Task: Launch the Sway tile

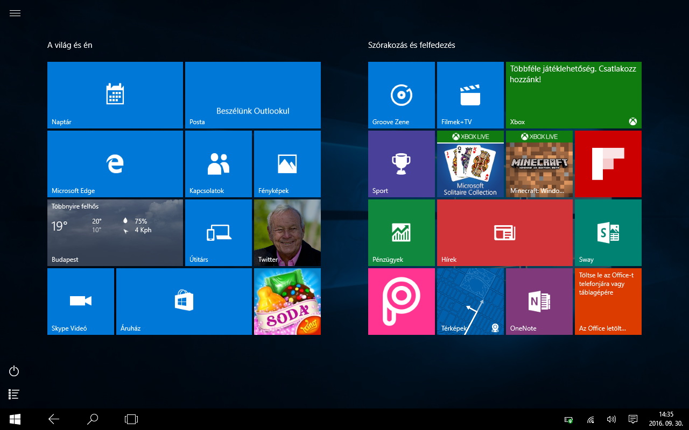Action: click(608, 233)
